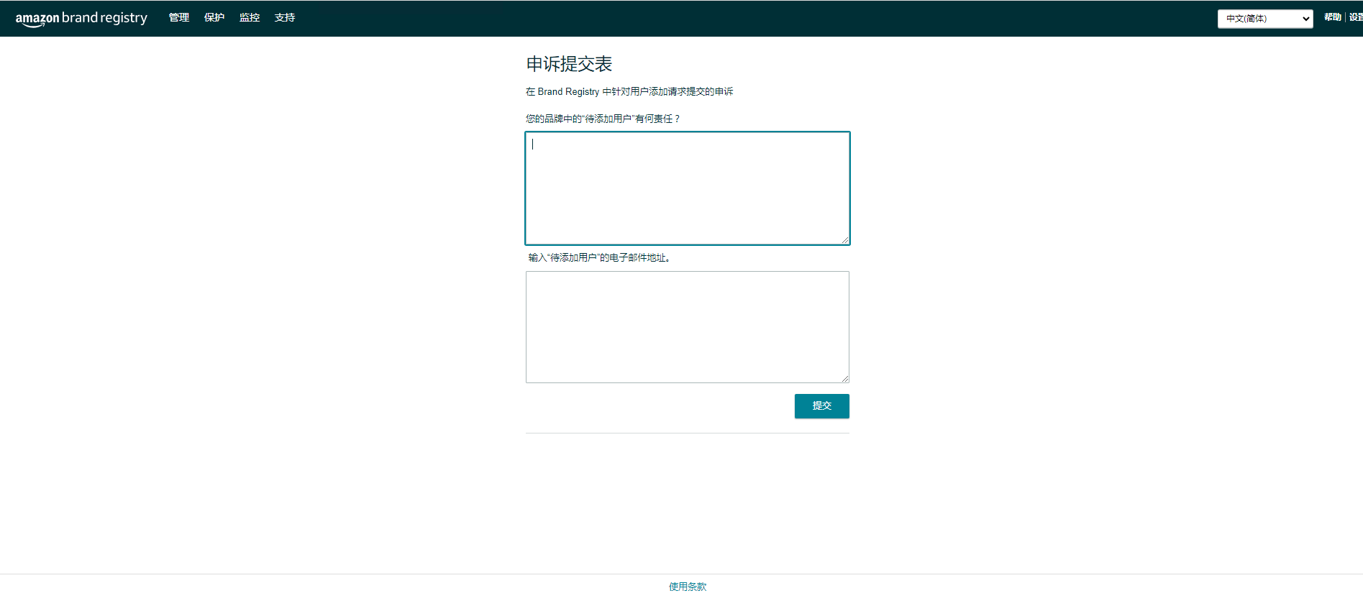Open the 管理 menu
The height and width of the screenshot is (601, 1363).
(x=179, y=18)
